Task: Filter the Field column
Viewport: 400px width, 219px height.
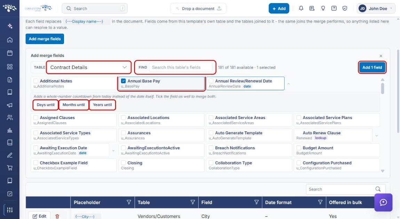Action: pyautogui.click(x=256, y=202)
